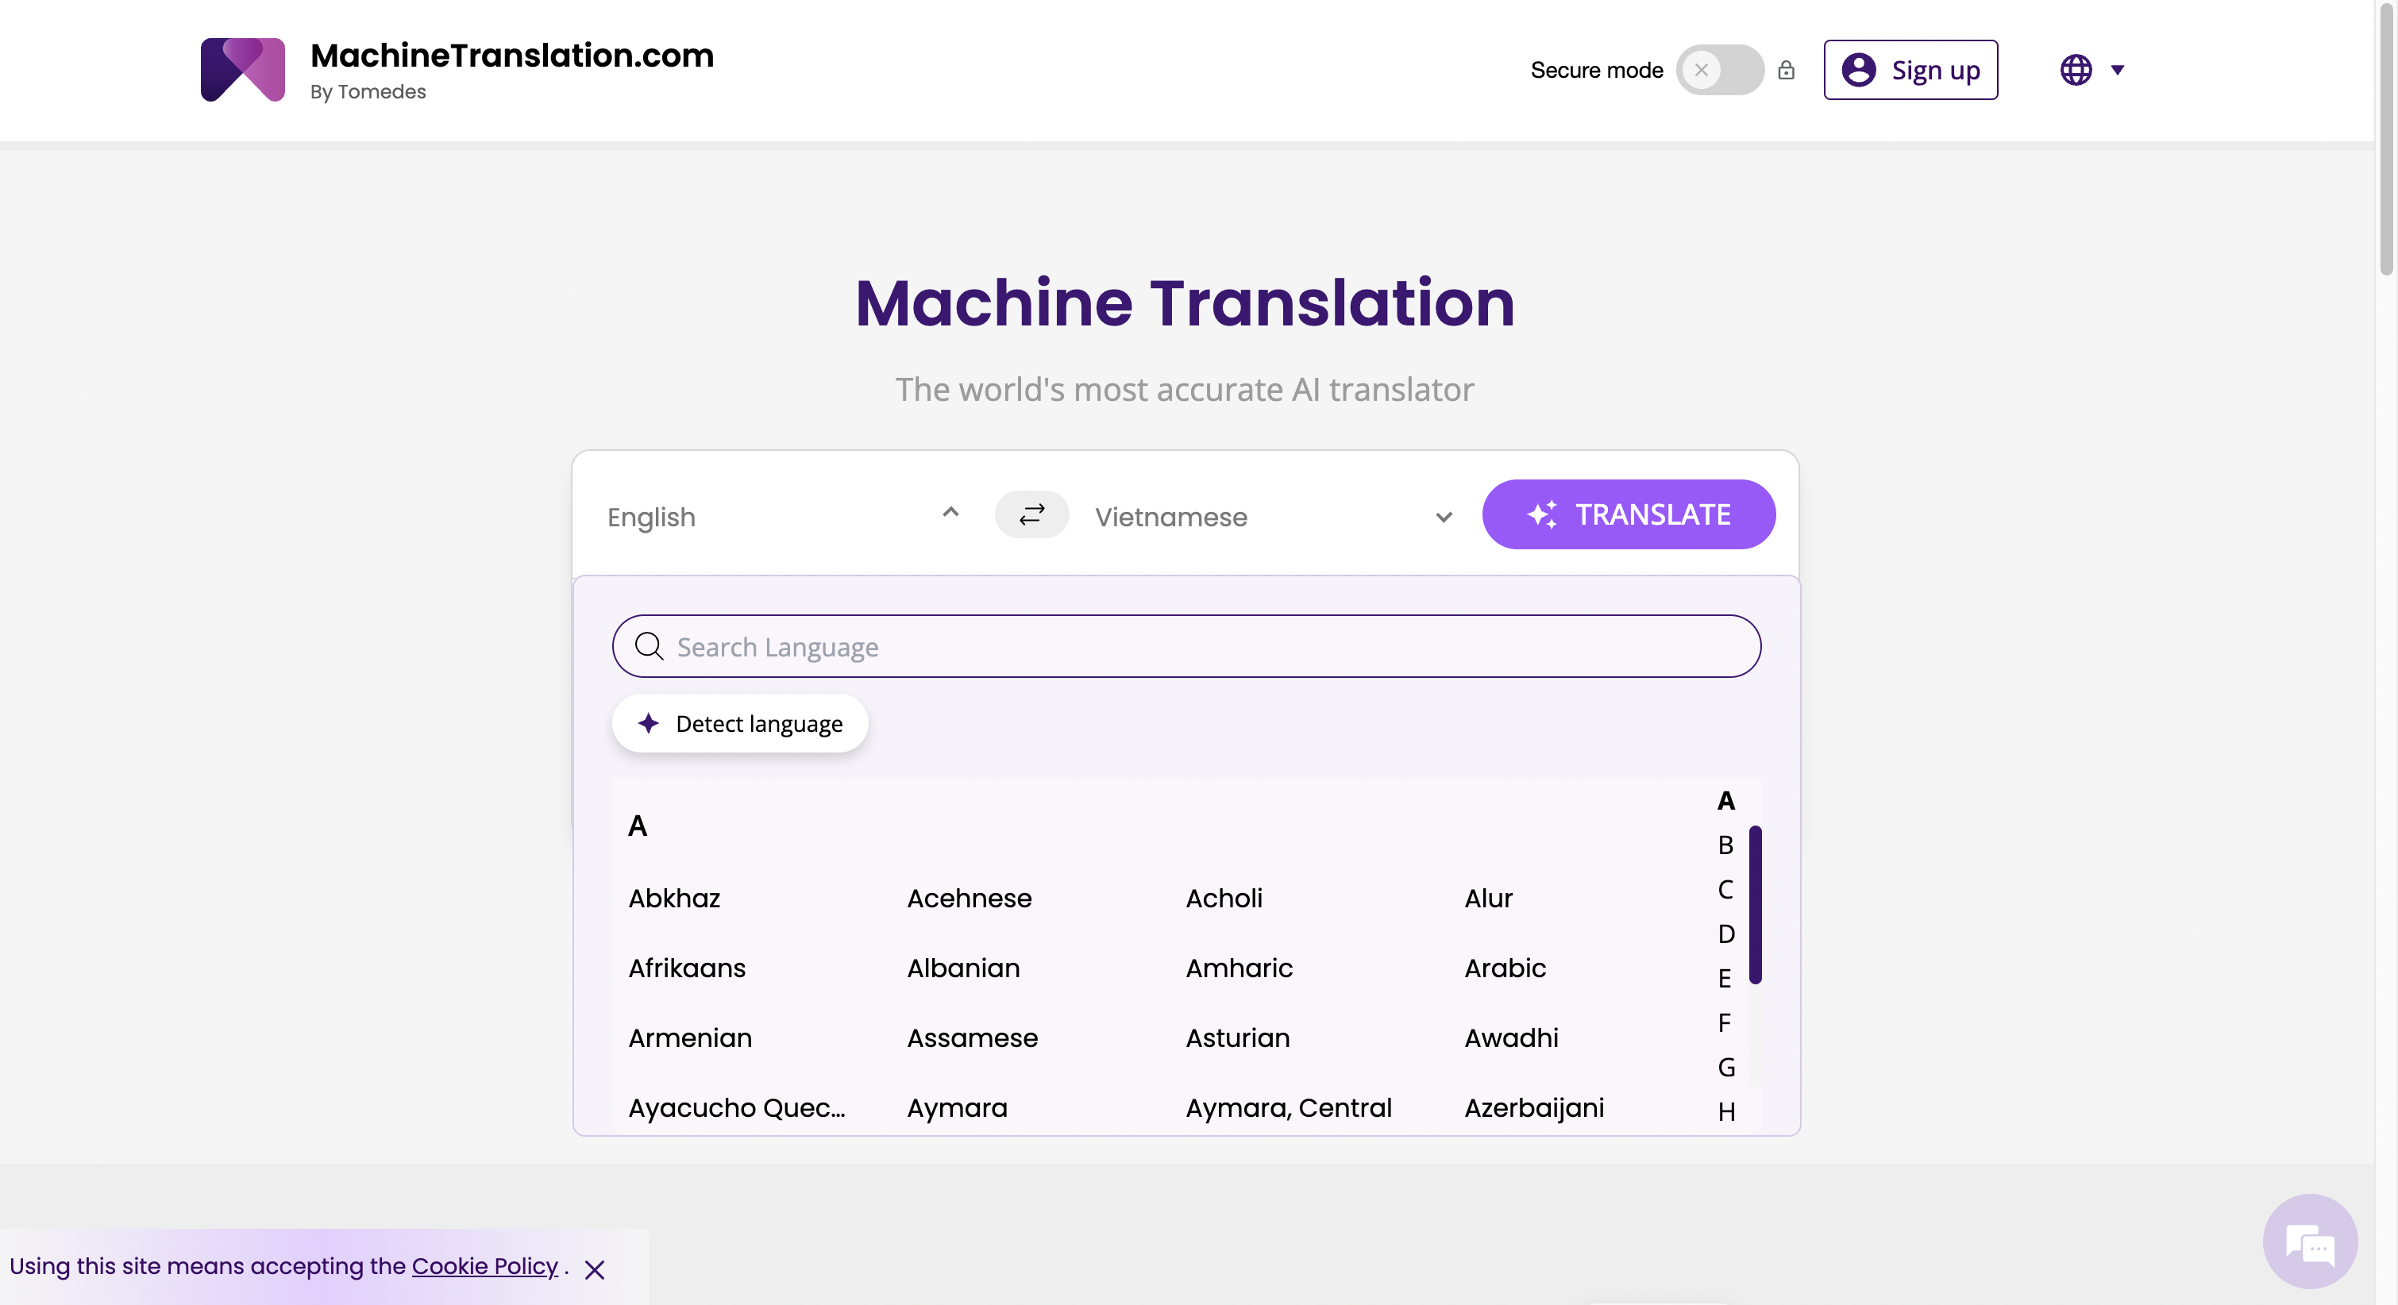The width and height of the screenshot is (2398, 1305).
Task: Click into the Search Language field
Action: [x=1186, y=646]
